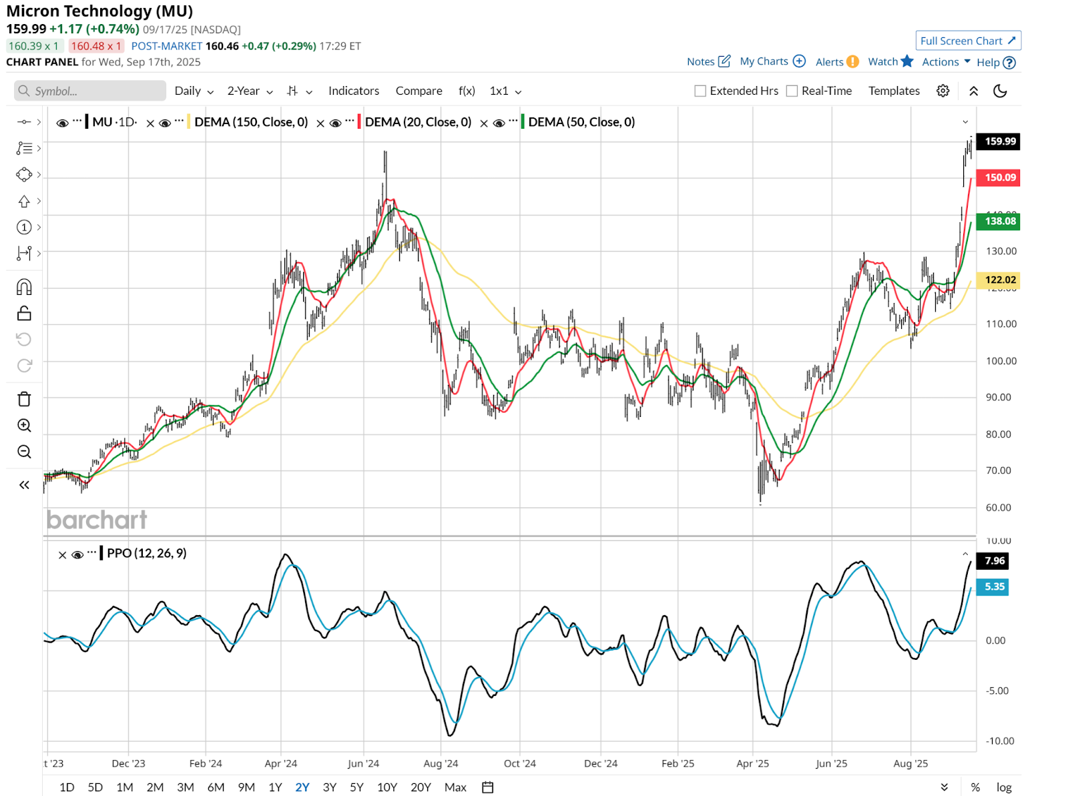Screen dimensions: 1068x796
Task: Expand the Actions dropdown
Action: (x=946, y=61)
